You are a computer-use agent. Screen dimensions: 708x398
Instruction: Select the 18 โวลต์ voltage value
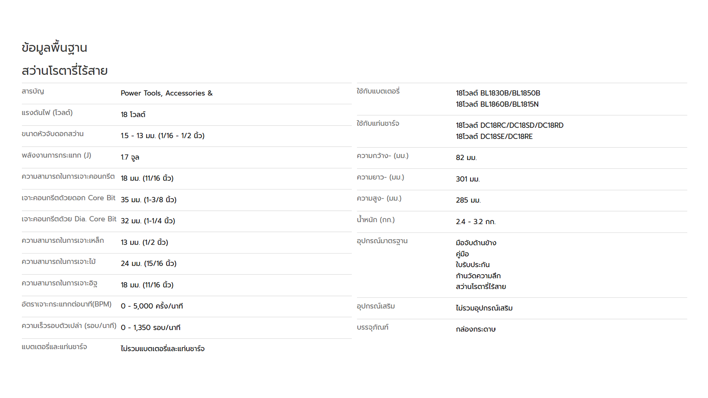[133, 115]
